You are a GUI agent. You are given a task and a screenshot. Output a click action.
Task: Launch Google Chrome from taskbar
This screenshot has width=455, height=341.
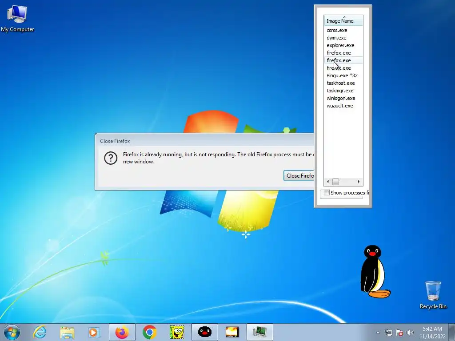tap(149, 332)
